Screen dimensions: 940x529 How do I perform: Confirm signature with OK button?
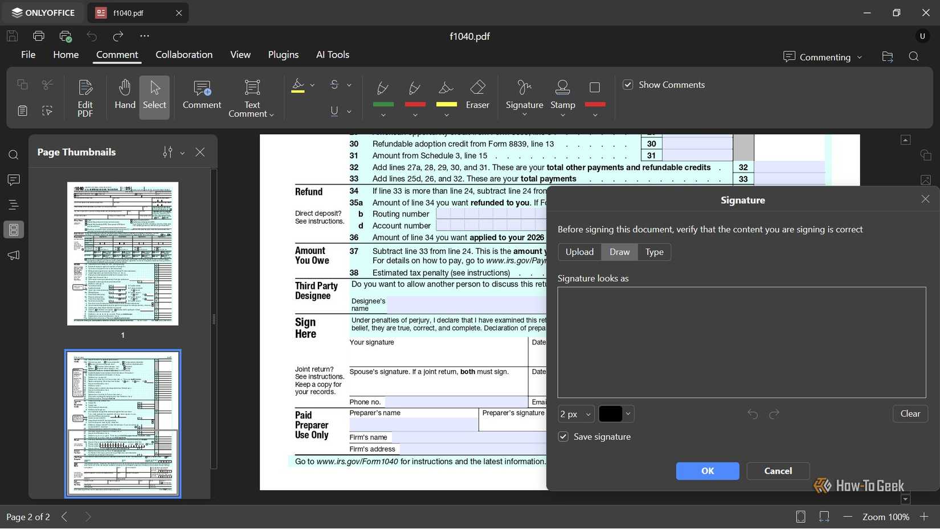[707, 471]
